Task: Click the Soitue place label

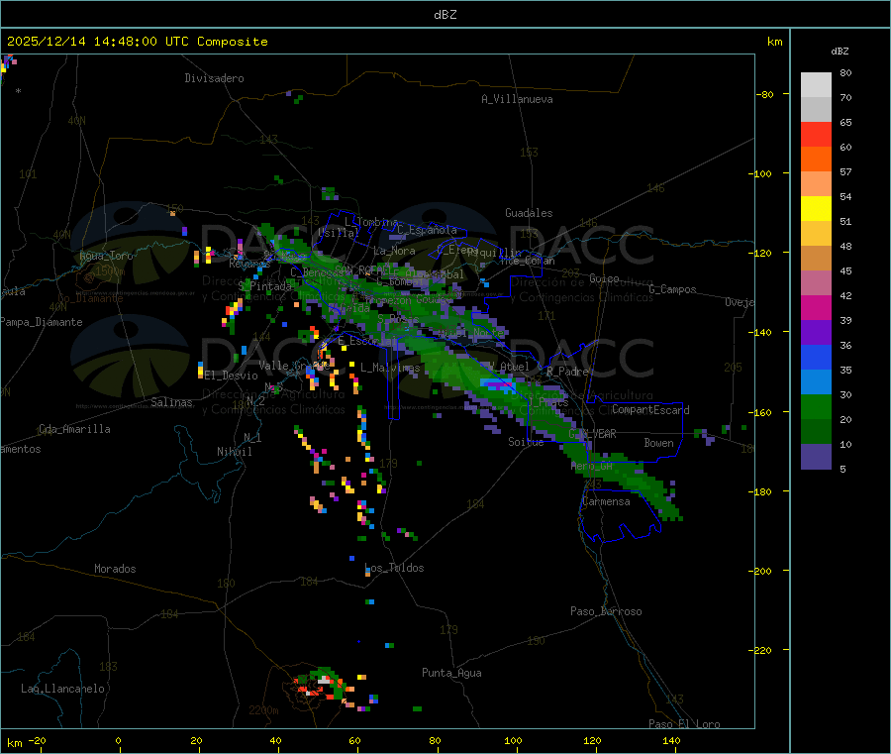Action: pyautogui.click(x=526, y=442)
